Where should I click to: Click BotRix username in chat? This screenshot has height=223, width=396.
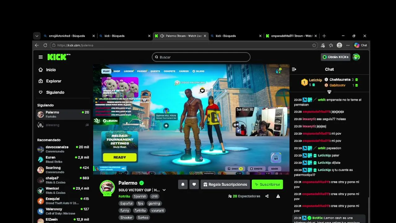coord(317,218)
